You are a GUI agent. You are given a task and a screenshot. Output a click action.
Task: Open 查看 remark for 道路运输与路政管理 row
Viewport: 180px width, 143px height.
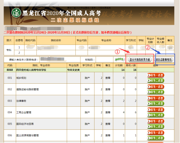108,89
